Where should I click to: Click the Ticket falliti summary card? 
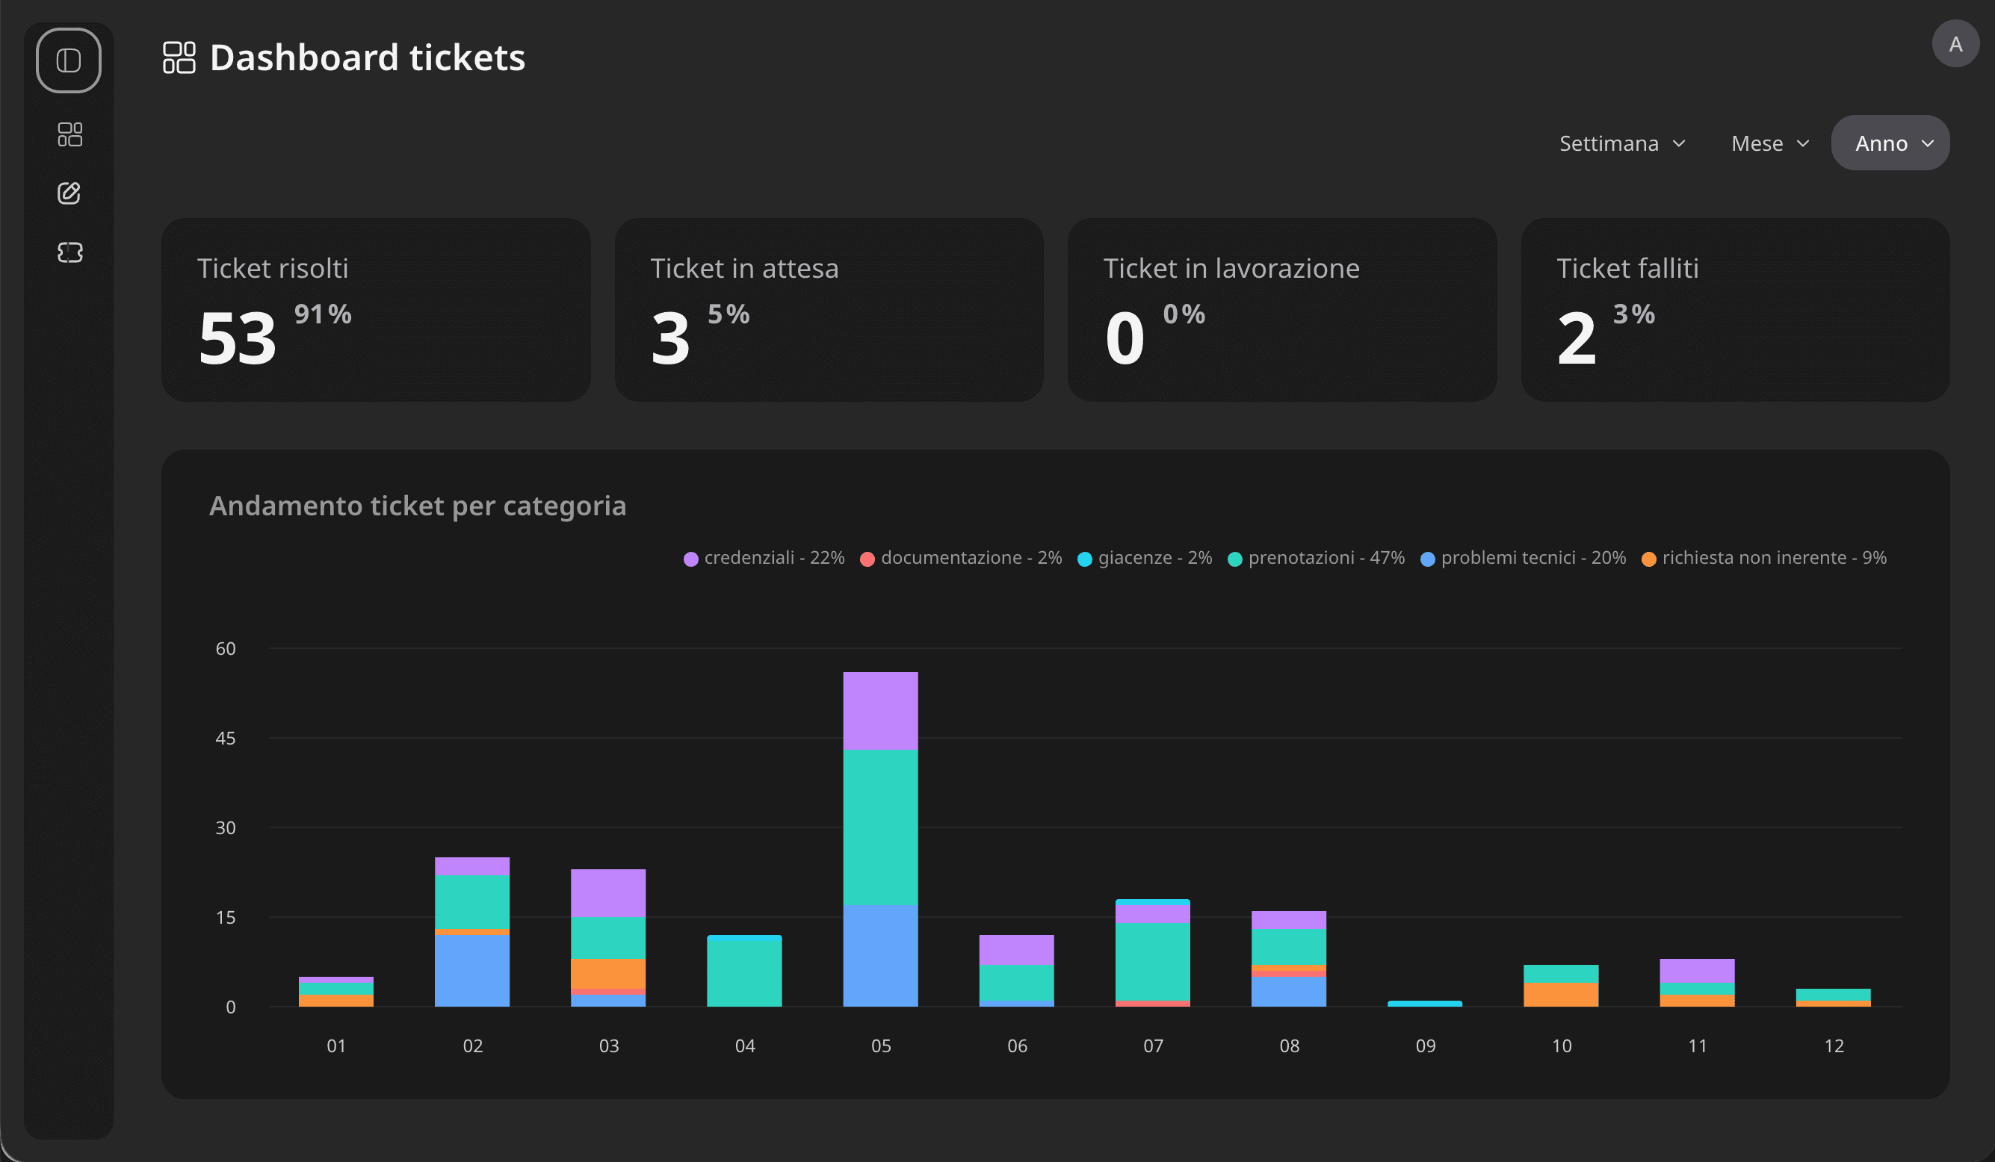point(1734,309)
